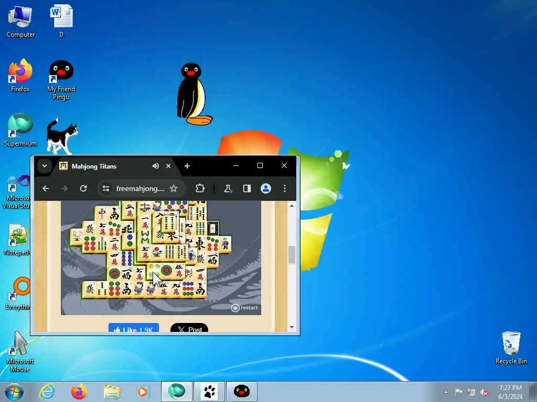Go forward in browser history

tap(65, 188)
